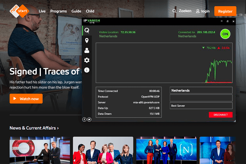Open the empty city dropdown
Screen dimensions: 246x164
tap(201, 98)
